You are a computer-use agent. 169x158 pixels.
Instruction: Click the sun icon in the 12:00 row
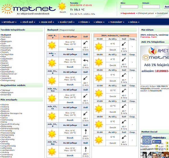click(x=99, y=93)
